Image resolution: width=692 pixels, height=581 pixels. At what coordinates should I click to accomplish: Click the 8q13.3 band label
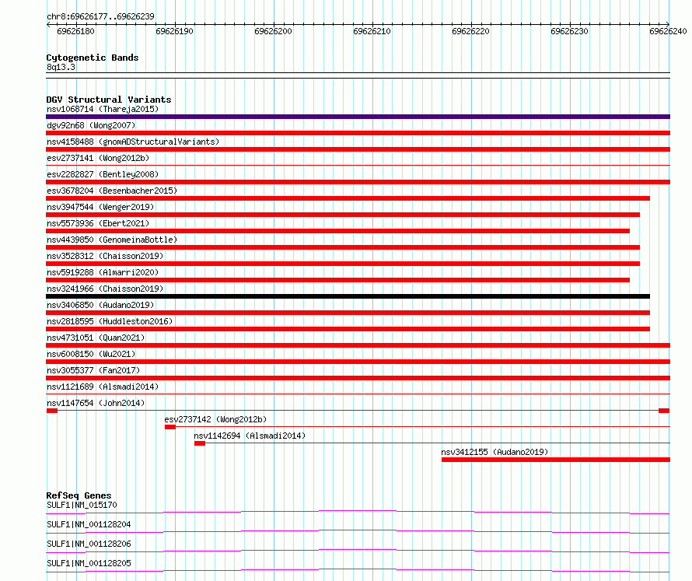pos(61,67)
